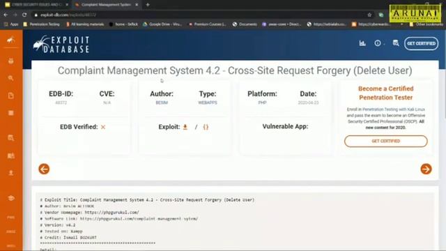Click the GET CERTIFIED button in header
This screenshot has width=446, height=251.
[x=421, y=43]
